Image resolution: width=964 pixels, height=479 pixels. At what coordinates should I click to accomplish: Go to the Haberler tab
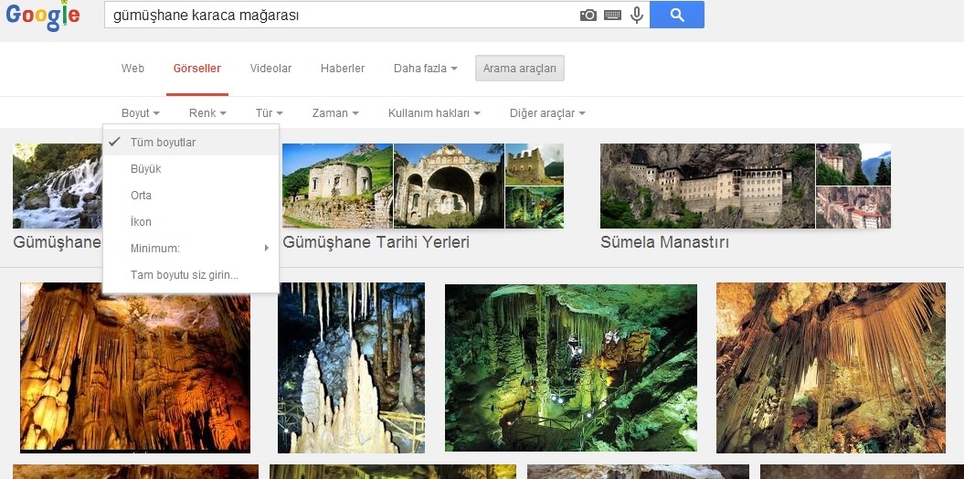pyautogui.click(x=343, y=69)
